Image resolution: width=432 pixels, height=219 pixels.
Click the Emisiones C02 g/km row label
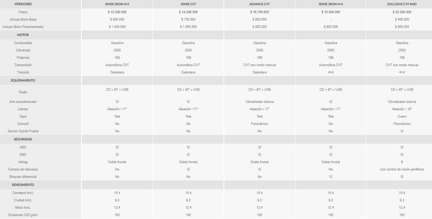23,215
